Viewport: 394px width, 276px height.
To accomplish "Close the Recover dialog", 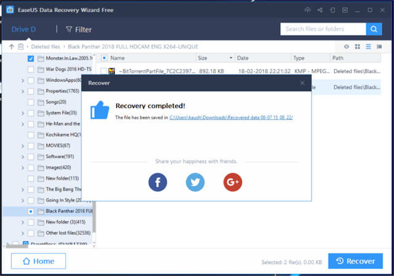I will click(x=302, y=83).
